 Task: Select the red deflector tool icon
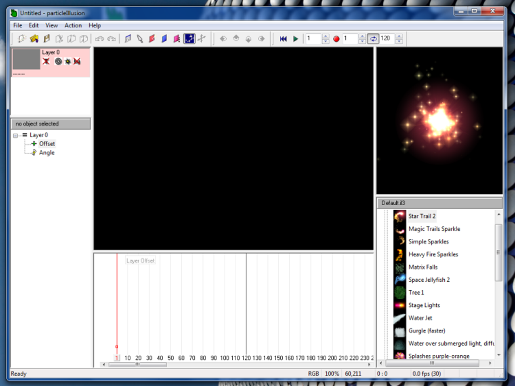point(152,39)
